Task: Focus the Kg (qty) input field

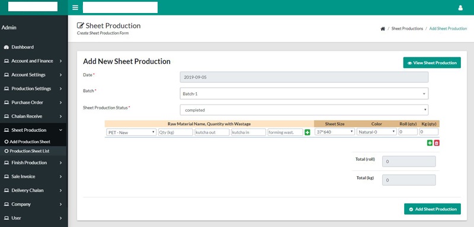Action: tap(428, 132)
